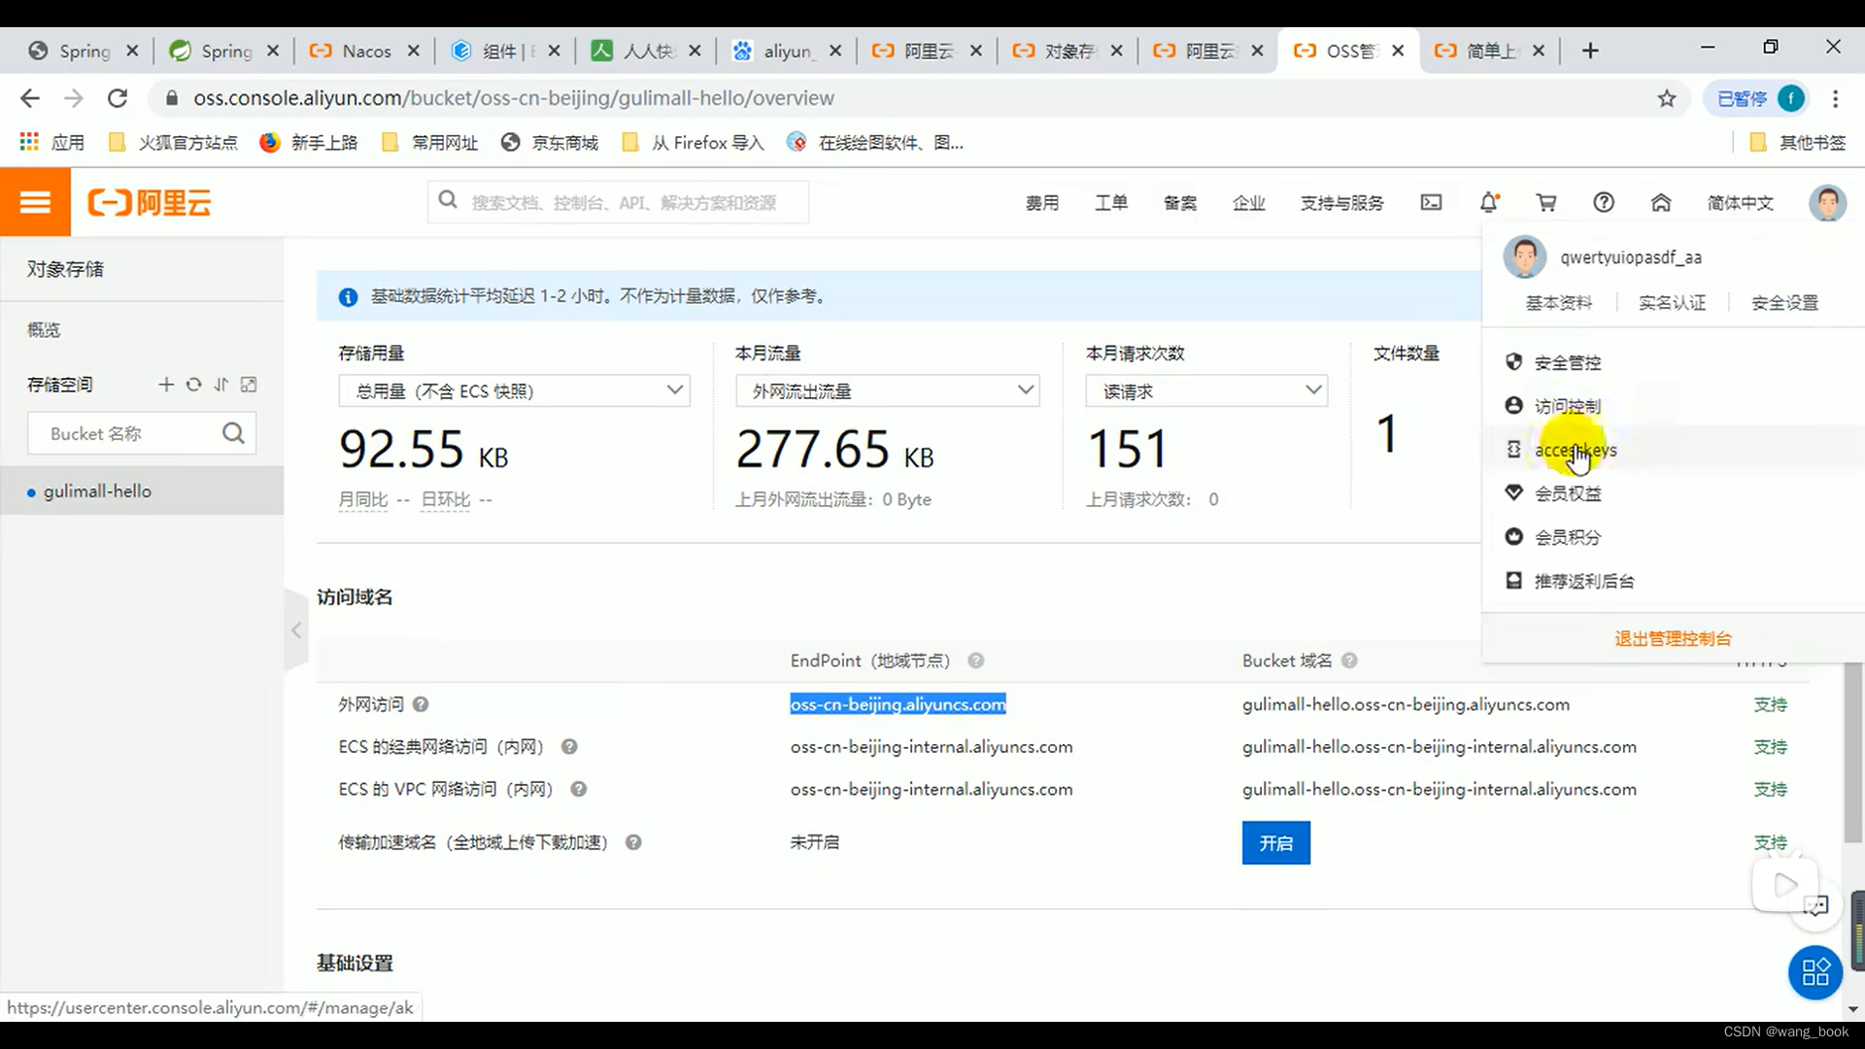
Task: Open the help question-mark icon
Action: (x=1604, y=202)
